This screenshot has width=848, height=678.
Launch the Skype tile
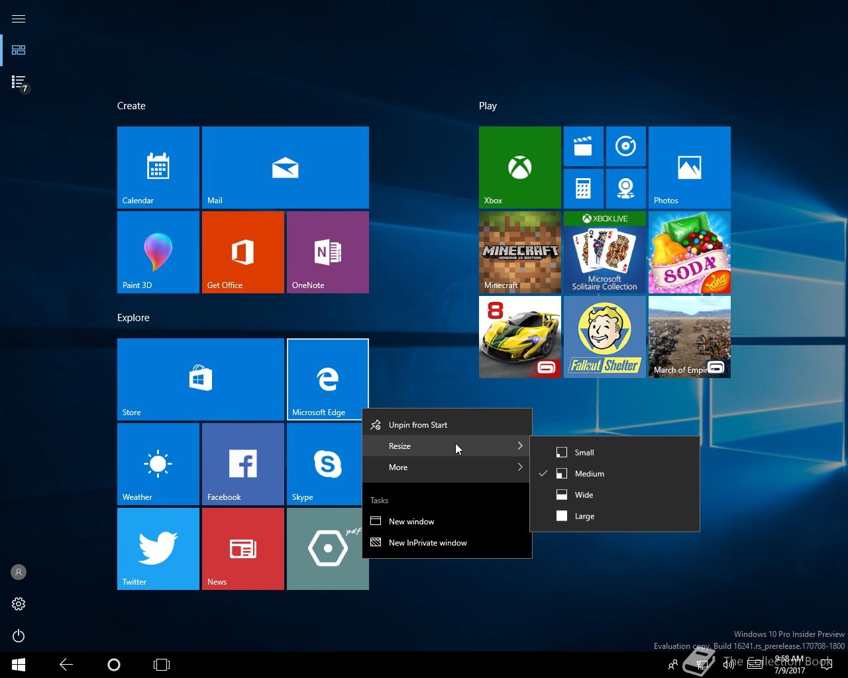pyautogui.click(x=325, y=464)
